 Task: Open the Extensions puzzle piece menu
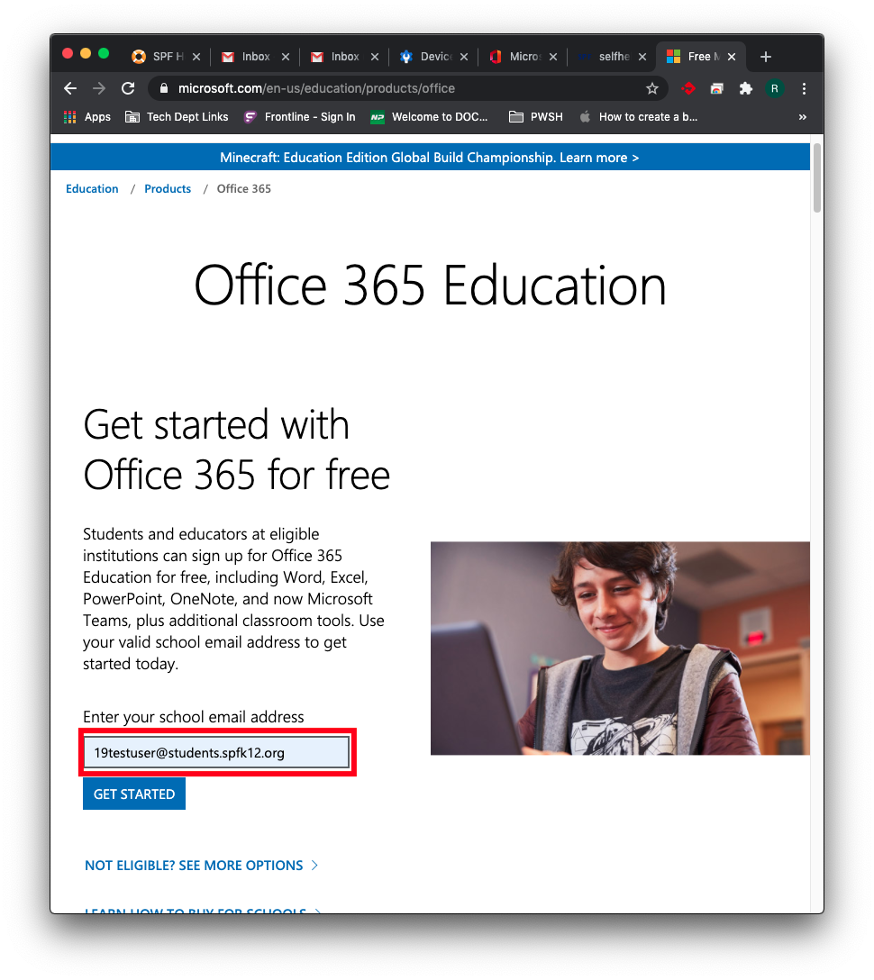click(745, 88)
